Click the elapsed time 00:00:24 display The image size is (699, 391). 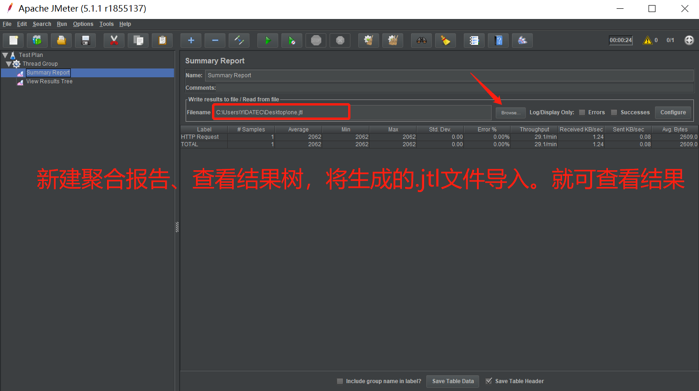pyautogui.click(x=621, y=40)
